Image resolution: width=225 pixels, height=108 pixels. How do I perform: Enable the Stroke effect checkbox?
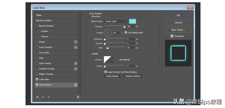point(37,42)
